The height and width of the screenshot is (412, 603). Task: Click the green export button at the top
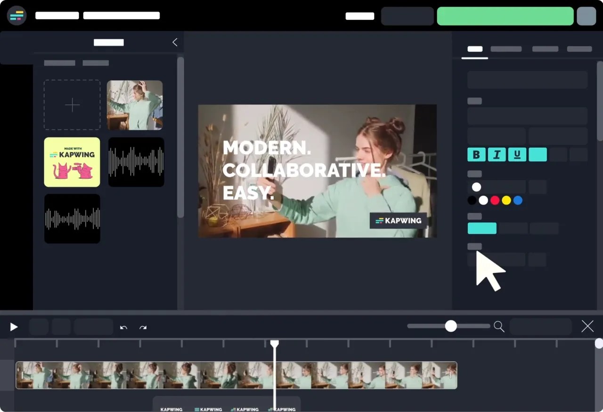[x=505, y=16]
